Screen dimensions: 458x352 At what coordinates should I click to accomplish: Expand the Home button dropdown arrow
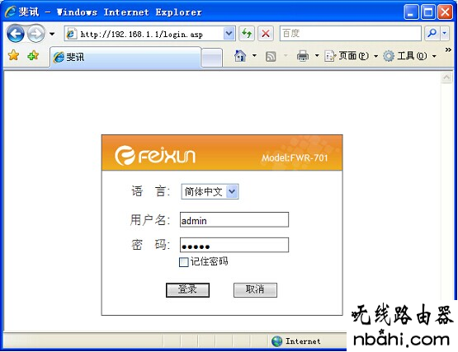point(254,55)
